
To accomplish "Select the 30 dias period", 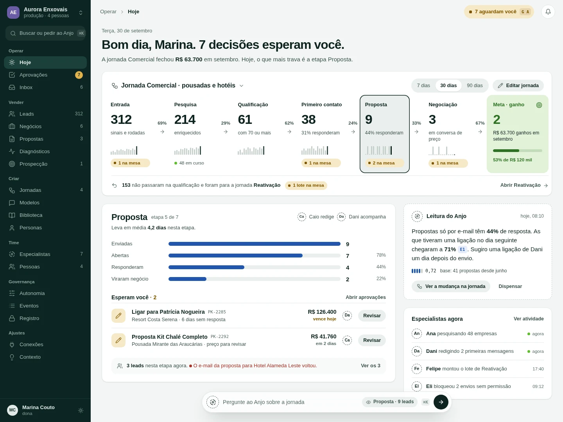I will pos(448,86).
